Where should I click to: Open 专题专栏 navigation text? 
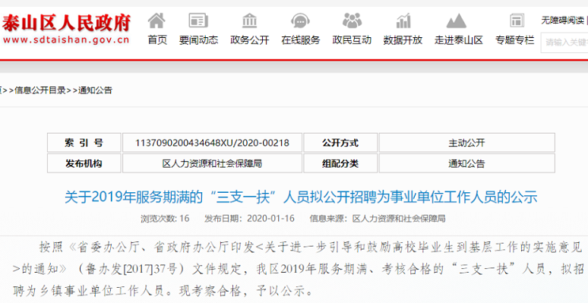click(514, 39)
